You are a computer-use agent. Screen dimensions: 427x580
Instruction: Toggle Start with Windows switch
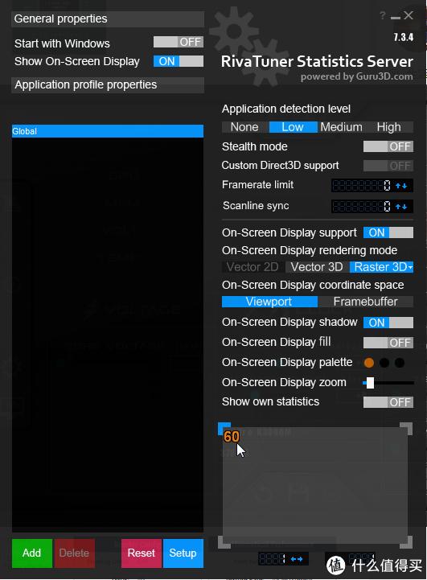click(179, 42)
